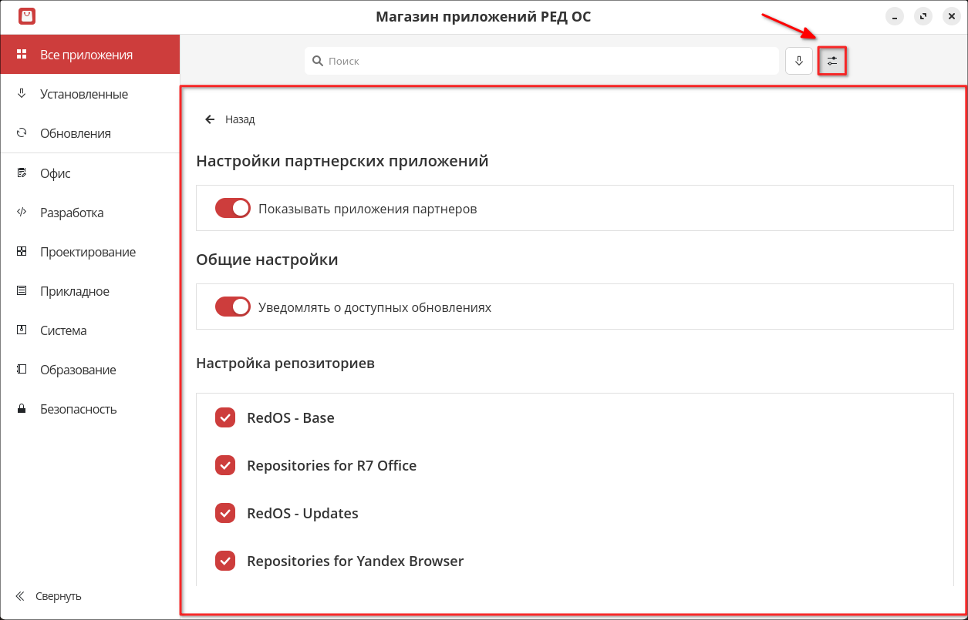This screenshot has height=620, width=968.
Task: Click the settings sliders icon in toolbar
Action: click(831, 61)
